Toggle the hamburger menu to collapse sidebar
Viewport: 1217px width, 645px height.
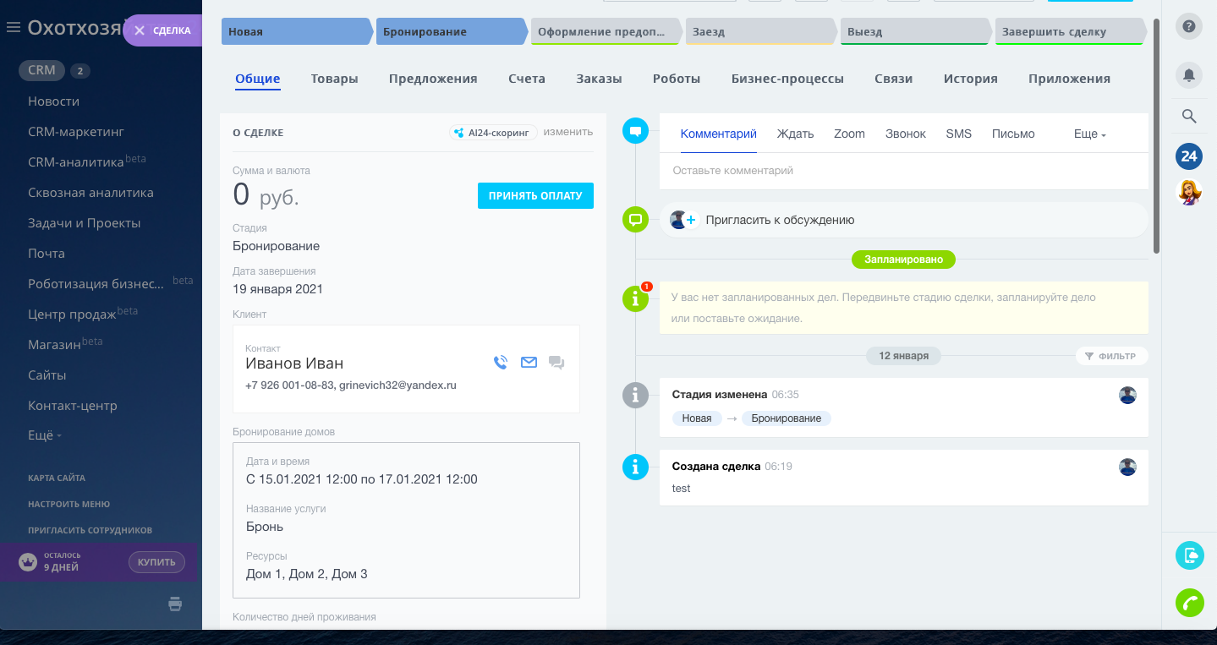(13, 28)
